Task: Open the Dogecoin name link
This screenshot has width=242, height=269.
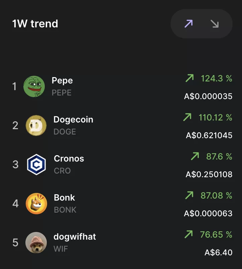Action: point(74,119)
